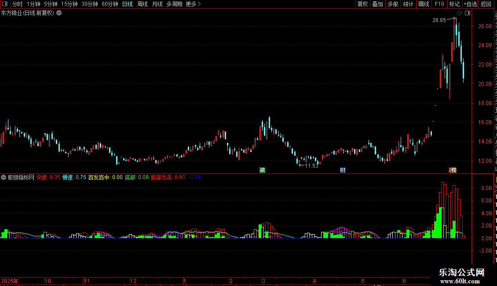This screenshot has width=497, height=286.
Task: Expand 更多 period options
Action: coord(194,4)
